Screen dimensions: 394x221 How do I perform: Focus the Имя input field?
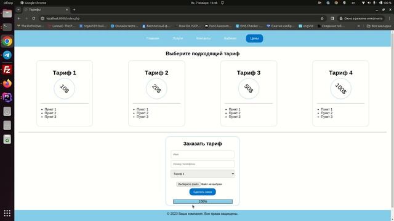(x=203, y=154)
